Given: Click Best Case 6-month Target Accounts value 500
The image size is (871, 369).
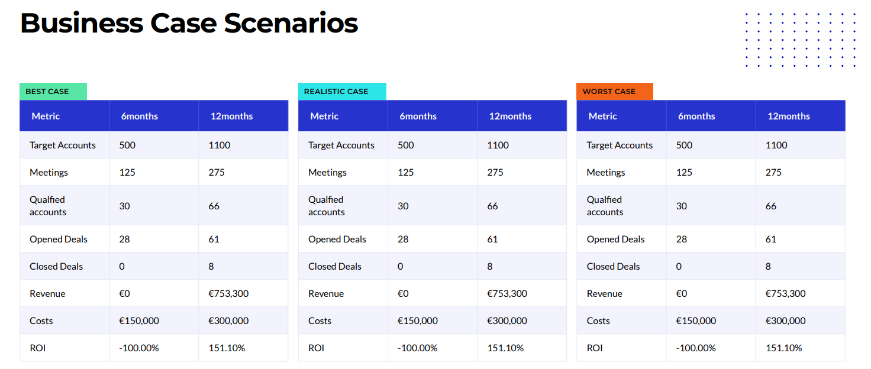Looking at the screenshot, I should click(x=127, y=145).
